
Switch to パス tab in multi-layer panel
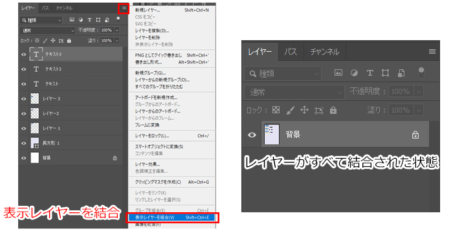click(x=45, y=8)
